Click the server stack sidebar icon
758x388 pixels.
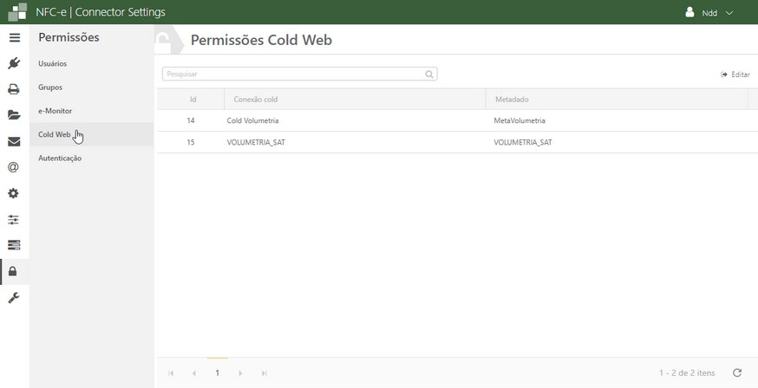[x=14, y=245]
